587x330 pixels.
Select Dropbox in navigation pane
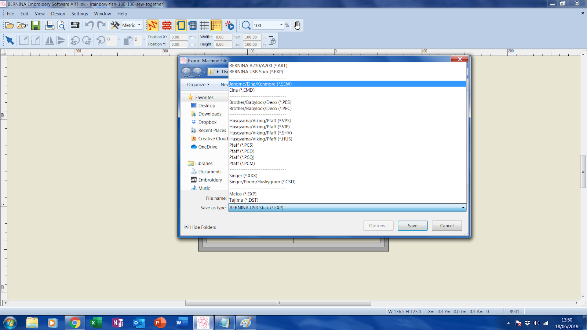tap(207, 122)
